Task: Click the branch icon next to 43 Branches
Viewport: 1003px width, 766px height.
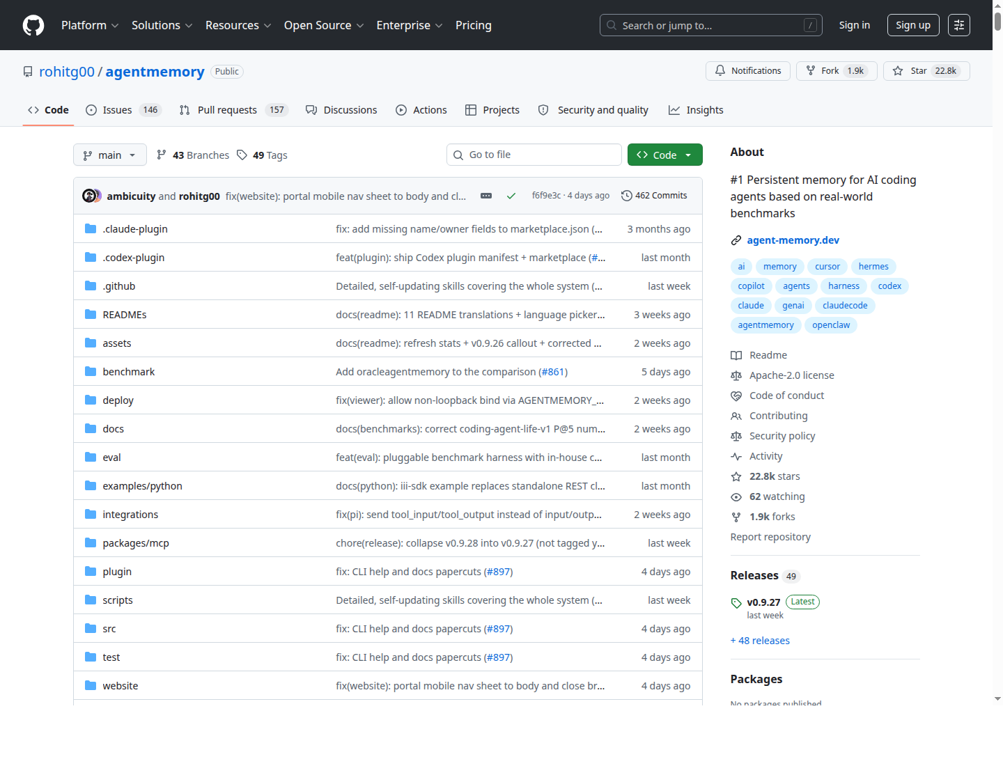Action: [x=162, y=155]
